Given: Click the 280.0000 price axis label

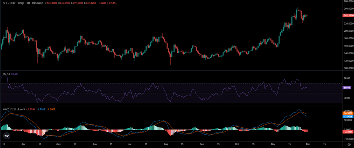Looking at the screenshot, I should coord(348,1).
